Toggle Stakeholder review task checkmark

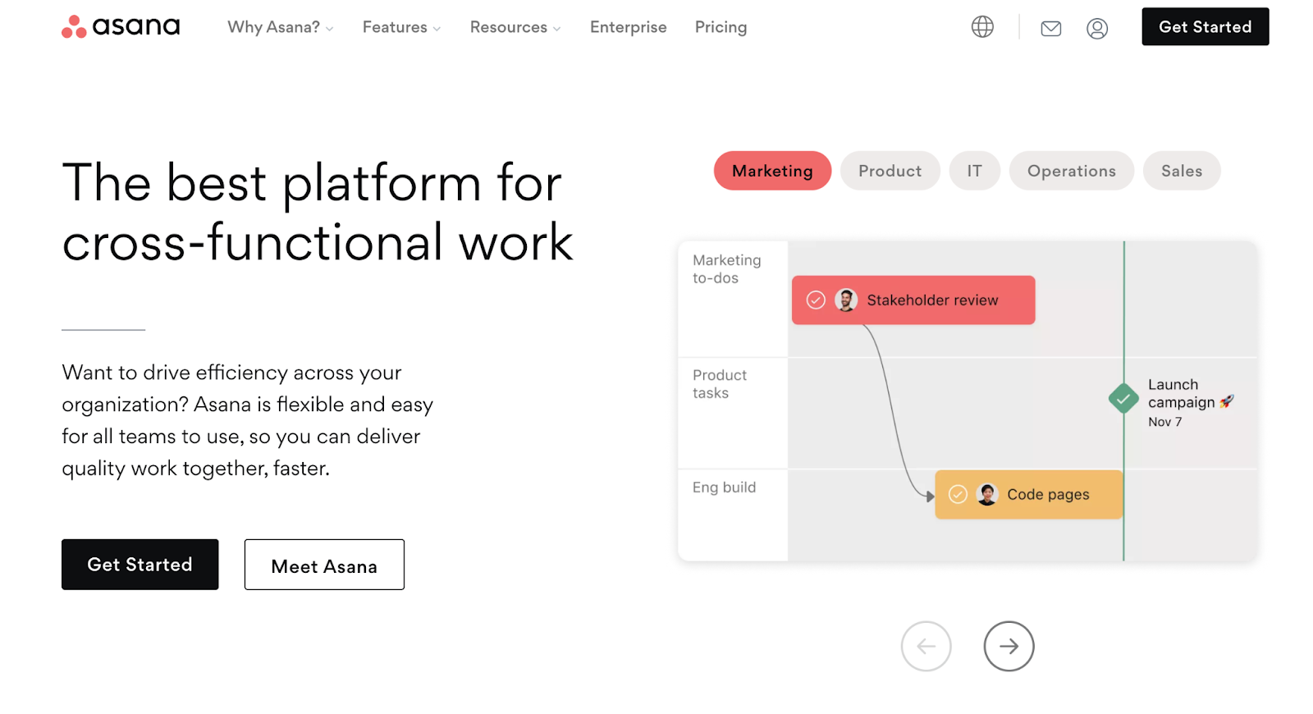[x=816, y=300]
